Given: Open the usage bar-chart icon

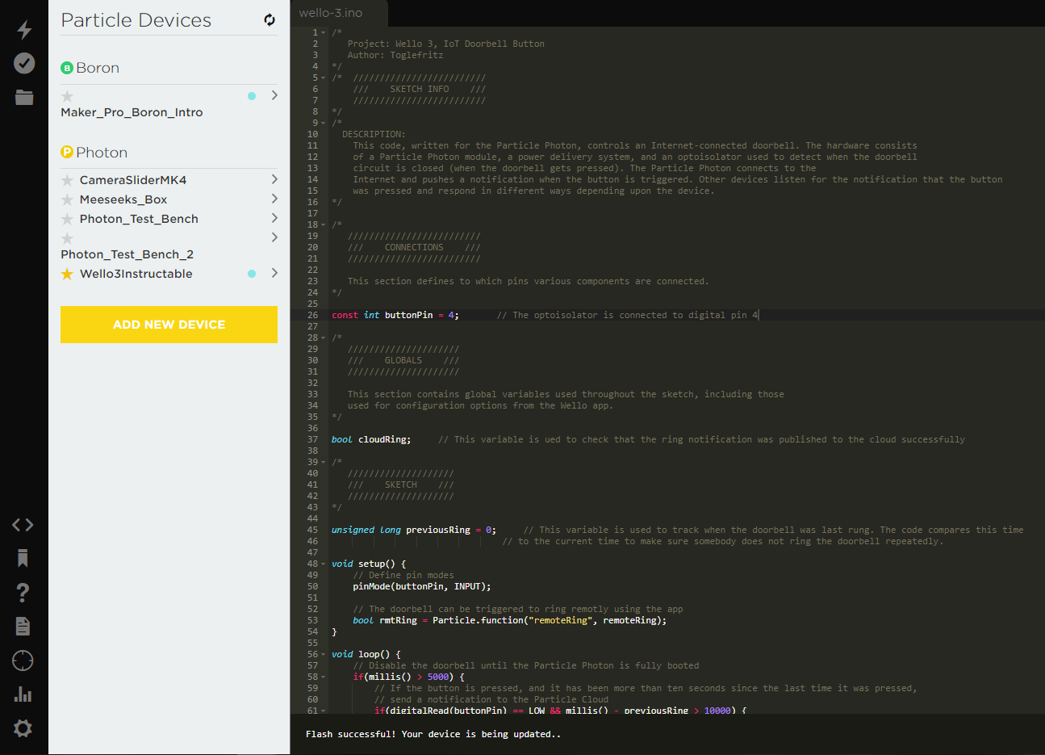Looking at the screenshot, I should [23, 694].
